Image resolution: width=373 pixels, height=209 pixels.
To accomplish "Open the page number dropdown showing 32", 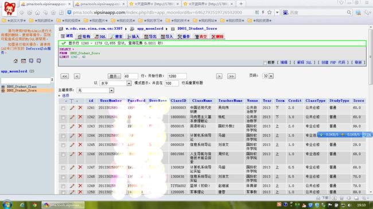I will 268,76.
